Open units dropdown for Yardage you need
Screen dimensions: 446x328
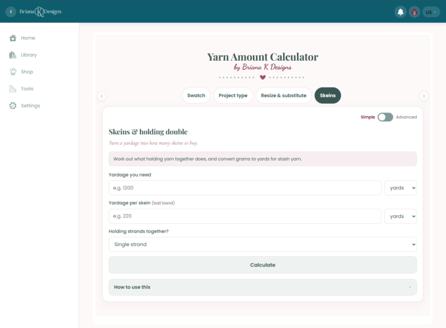point(400,188)
